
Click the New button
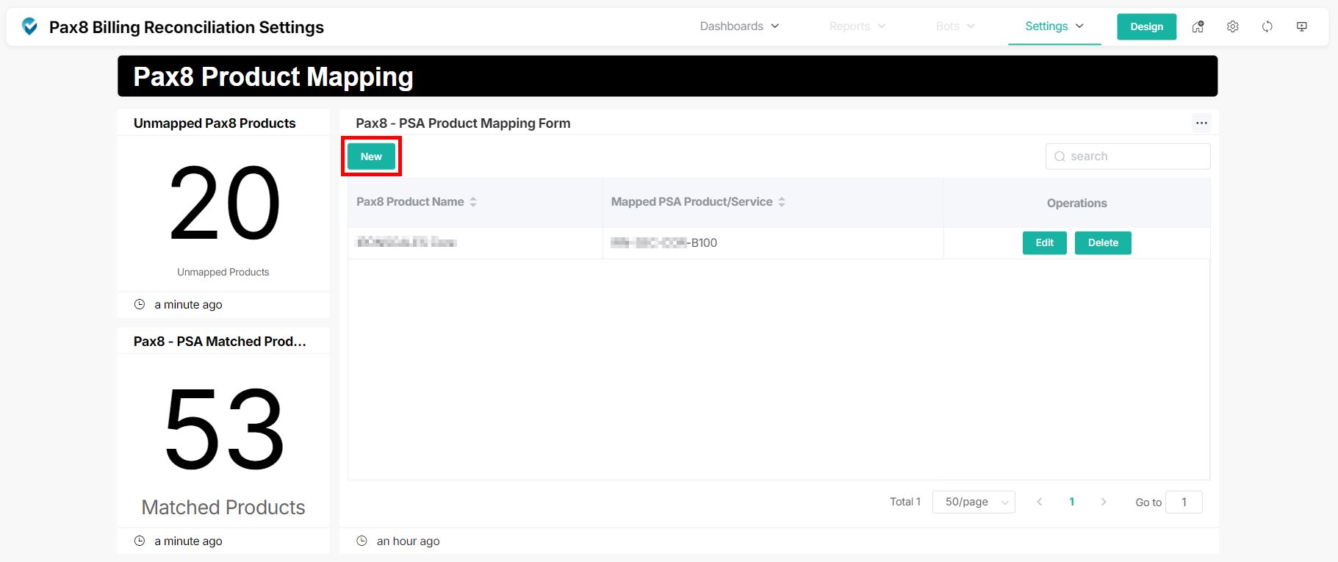pyautogui.click(x=371, y=156)
